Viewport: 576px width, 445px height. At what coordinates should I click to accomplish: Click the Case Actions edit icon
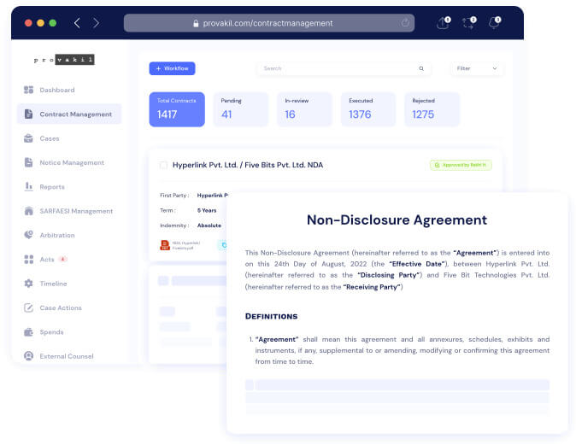point(29,307)
